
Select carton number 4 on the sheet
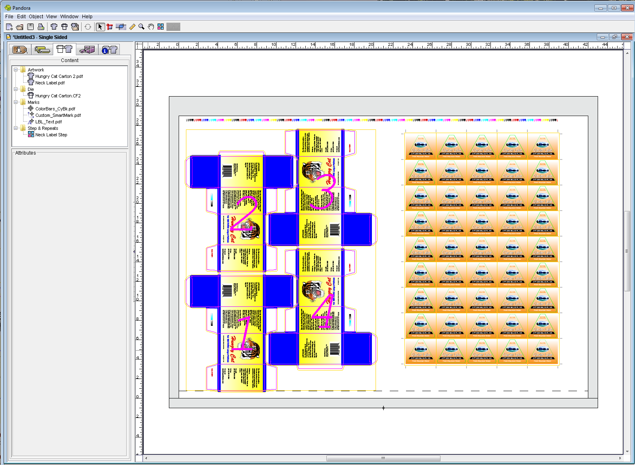tap(321, 308)
